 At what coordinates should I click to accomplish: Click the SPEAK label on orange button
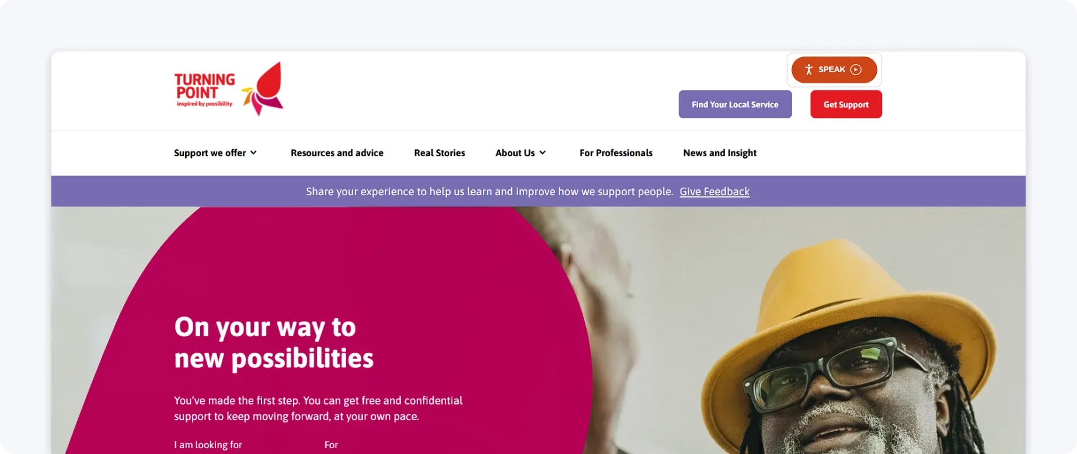(x=832, y=69)
